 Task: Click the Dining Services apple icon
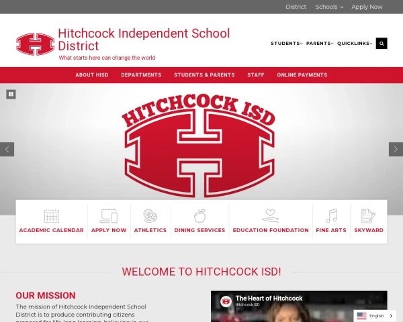click(x=199, y=216)
